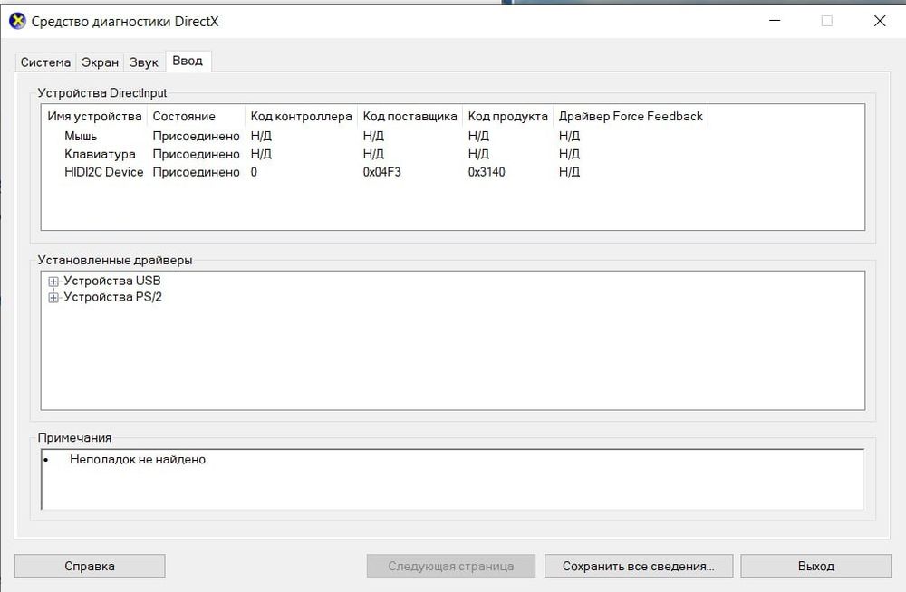This screenshot has width=906, height=592.
Task: Expand the Устройства USB tree node
Action: click(53, 282)
